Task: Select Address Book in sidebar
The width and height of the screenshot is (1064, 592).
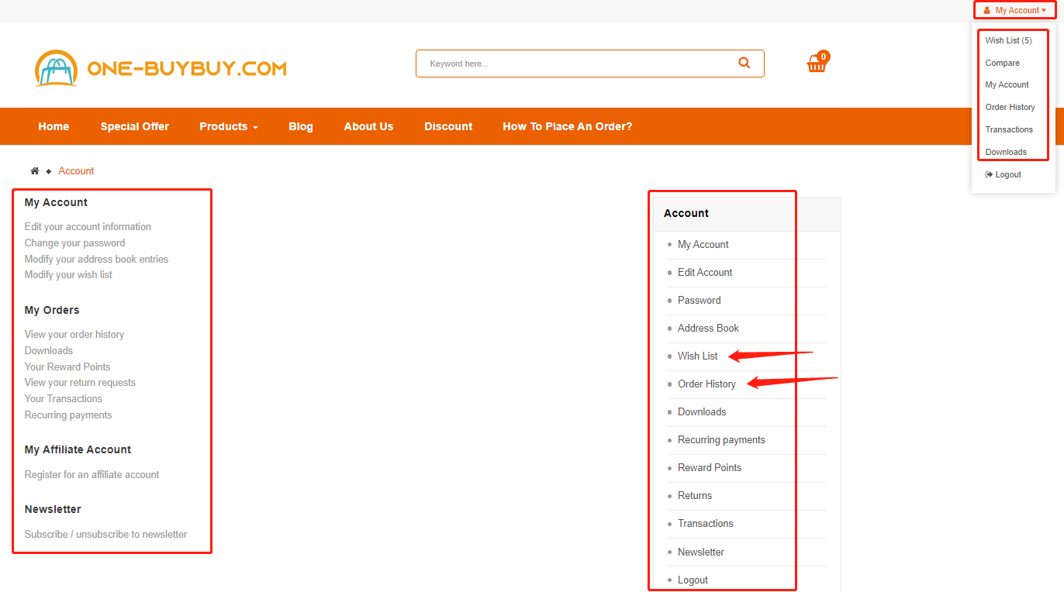Action: [x=708, y=329]
